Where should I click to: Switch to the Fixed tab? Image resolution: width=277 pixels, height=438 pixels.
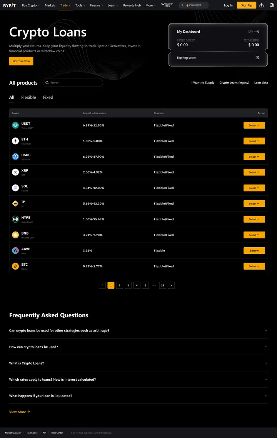[x=48, y=97]
